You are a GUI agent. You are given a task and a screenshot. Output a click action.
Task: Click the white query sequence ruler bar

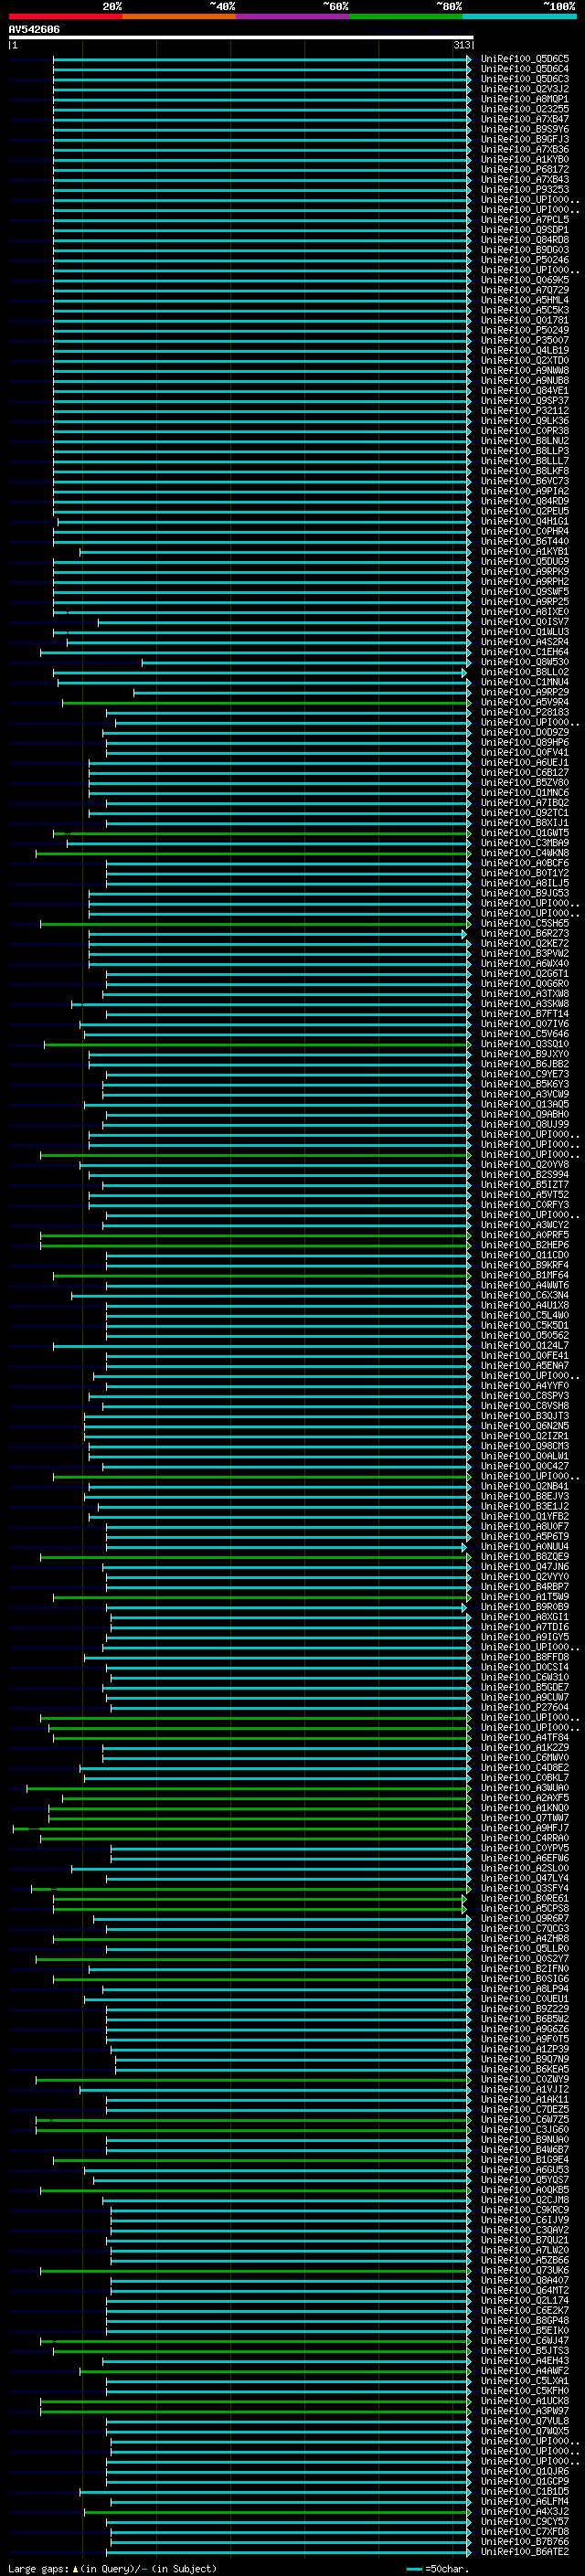[x=240, y=37]
